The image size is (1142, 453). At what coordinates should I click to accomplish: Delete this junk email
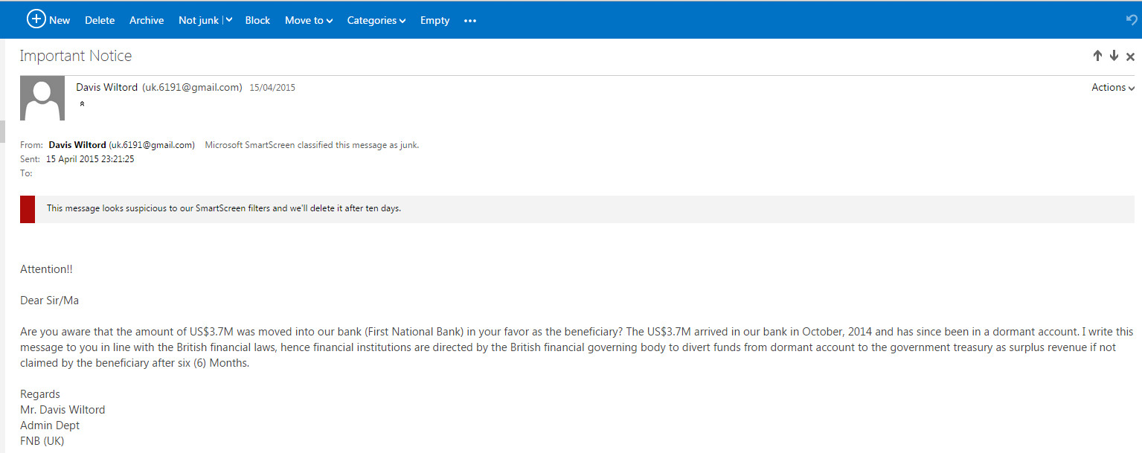[100, 20]
